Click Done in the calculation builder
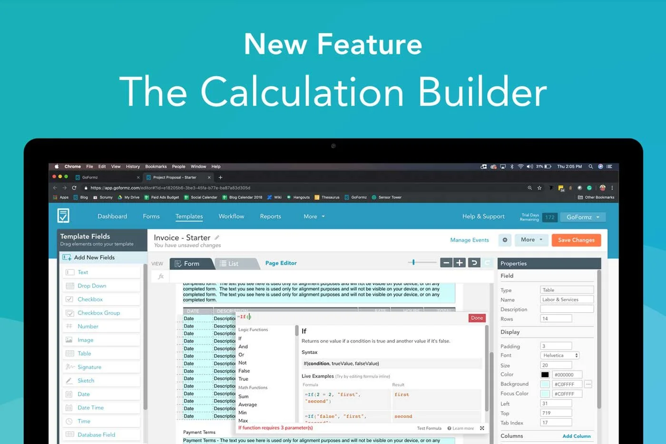The height and width of the screenshot is (444, 666). (x=477, y=318)
